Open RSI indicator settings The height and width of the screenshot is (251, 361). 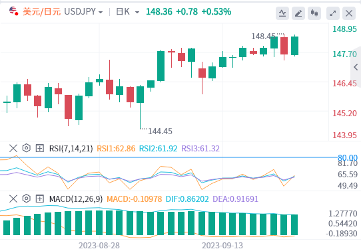(27, 148)
